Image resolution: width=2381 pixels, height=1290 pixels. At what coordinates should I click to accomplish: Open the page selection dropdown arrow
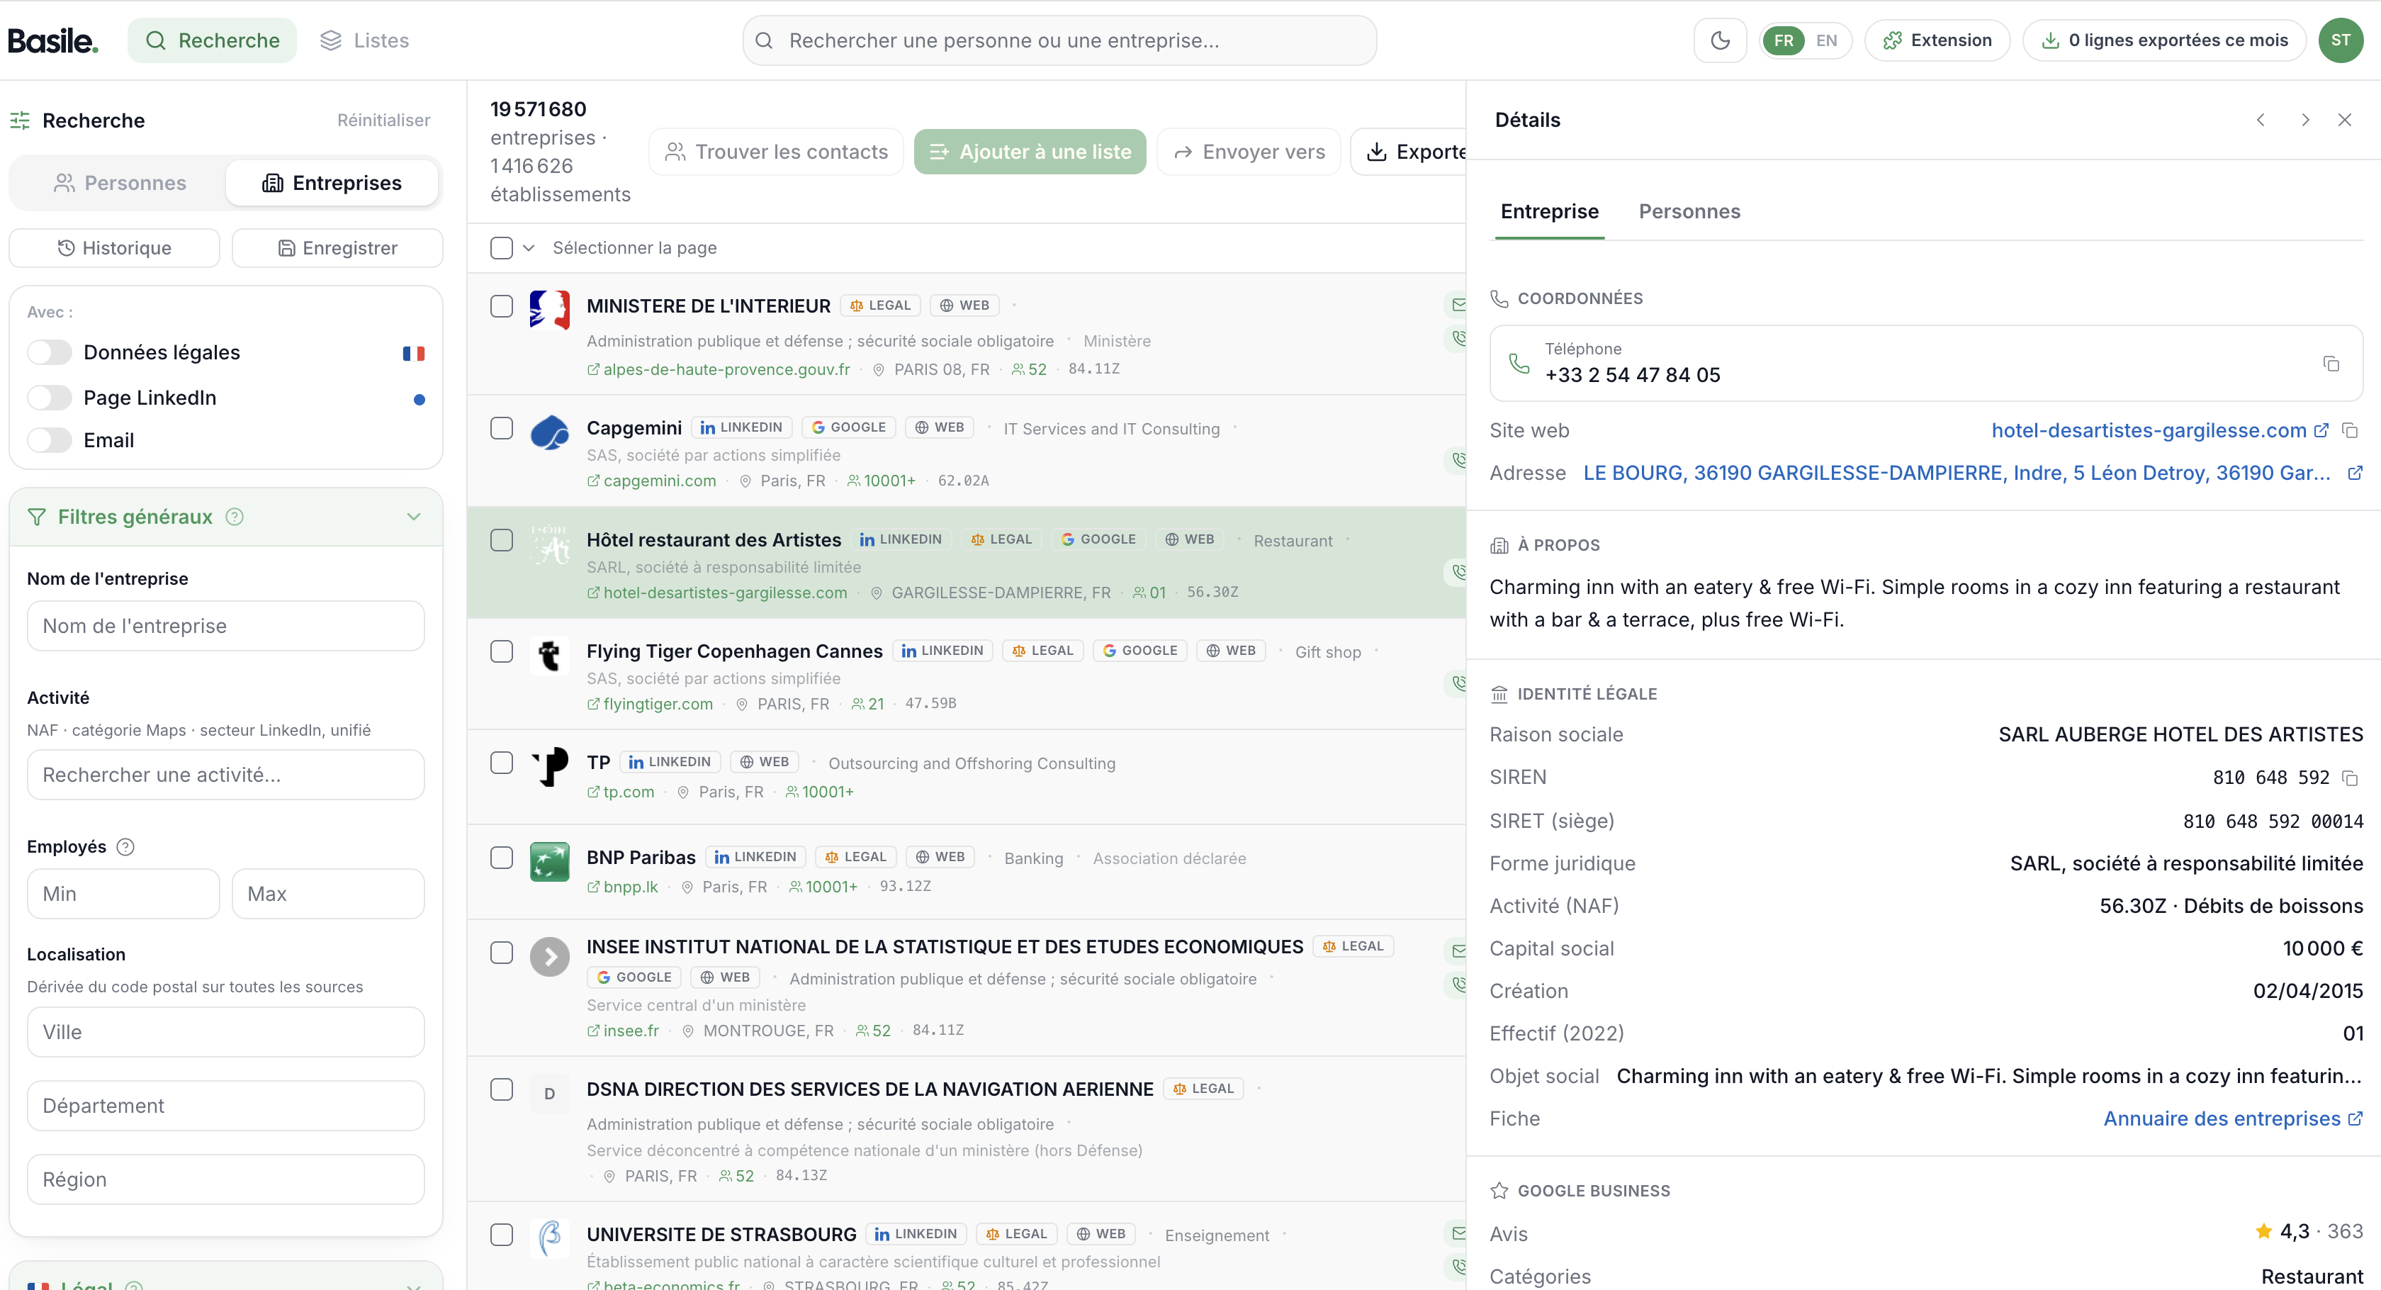click(529, 248)
